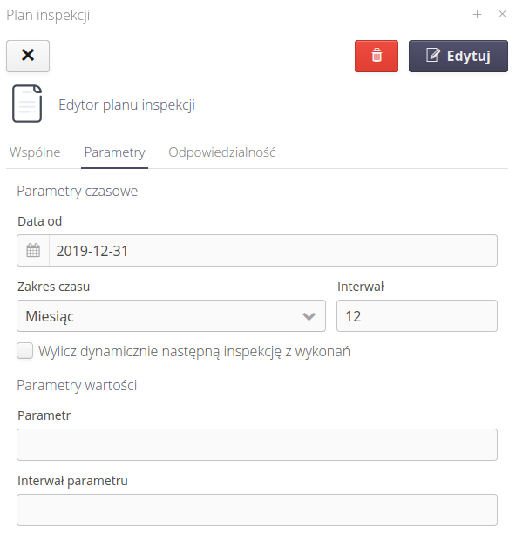This screenshot has height=547, width=516.
Task: Click the Edytuj button
Action: 458,56
